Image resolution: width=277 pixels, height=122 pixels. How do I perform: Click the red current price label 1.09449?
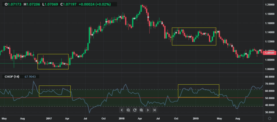click(269, 53)
